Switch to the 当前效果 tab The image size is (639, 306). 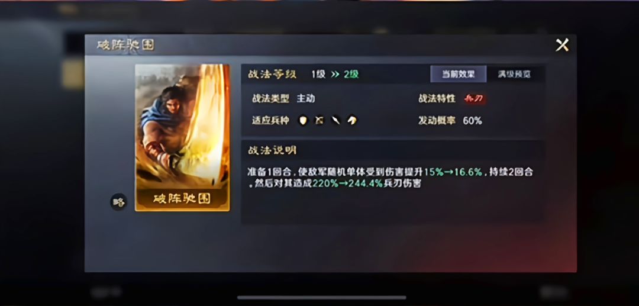459,74
